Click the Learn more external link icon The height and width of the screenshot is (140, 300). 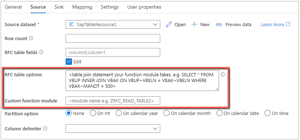tap(288, 24)
